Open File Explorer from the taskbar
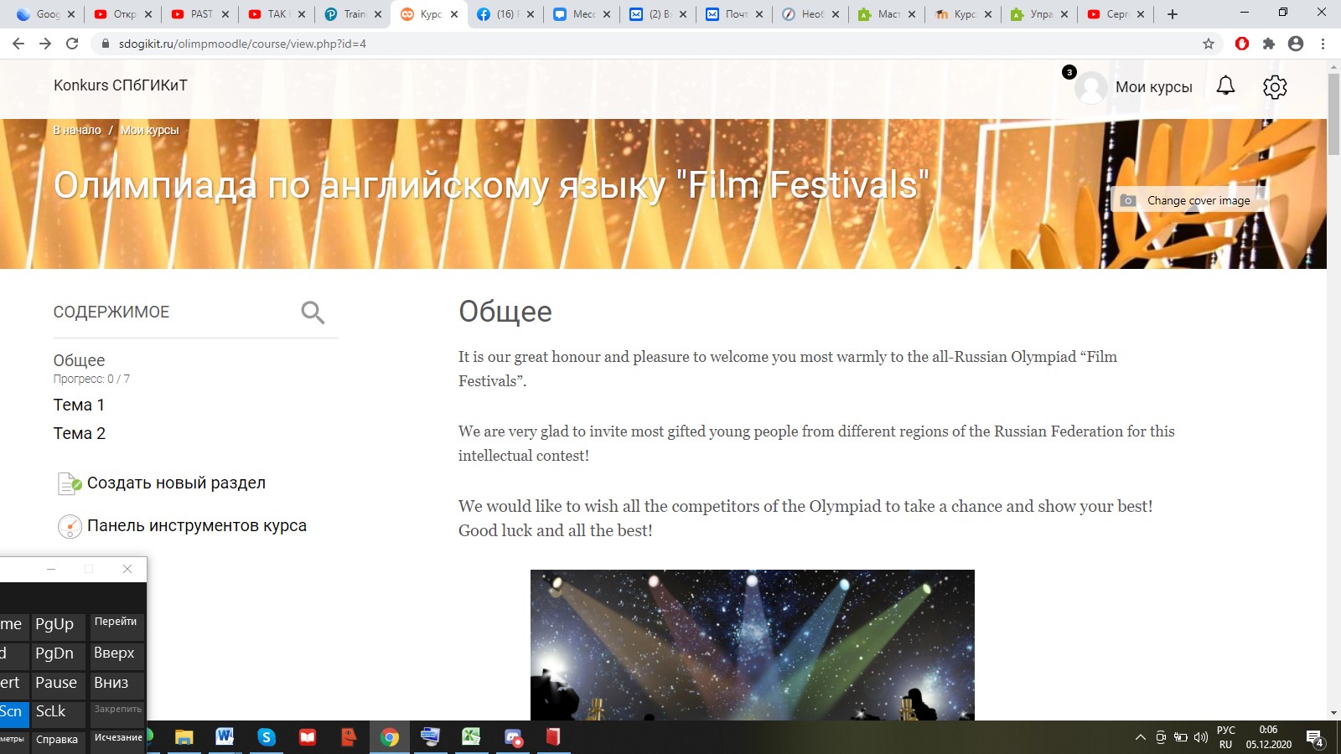1341x754 pixels. point(184,737)
